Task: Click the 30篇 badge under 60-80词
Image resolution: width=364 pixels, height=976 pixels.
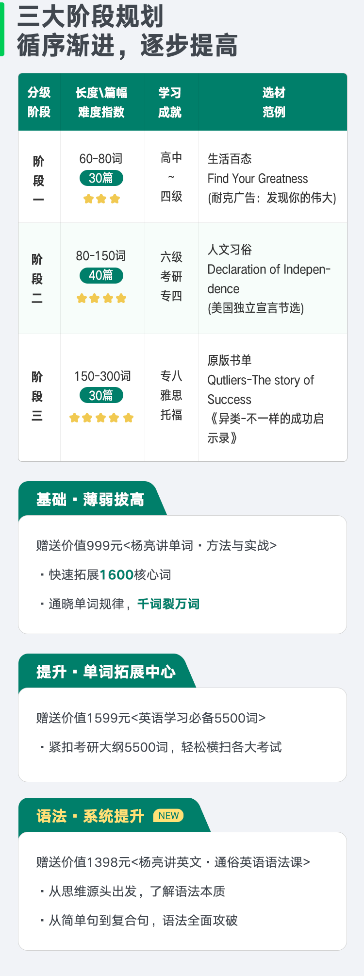Action: pyautogui.click(x=101, y=178)
